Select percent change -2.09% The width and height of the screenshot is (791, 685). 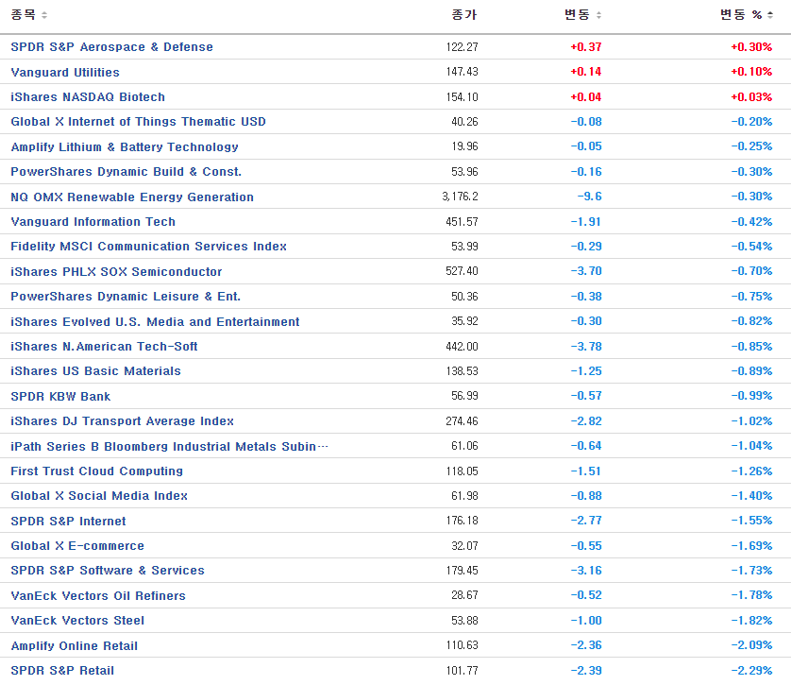pyautogui.click(x=751, y=645)
